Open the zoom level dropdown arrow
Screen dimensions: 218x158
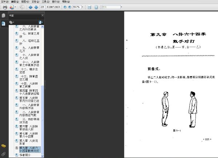82,7
